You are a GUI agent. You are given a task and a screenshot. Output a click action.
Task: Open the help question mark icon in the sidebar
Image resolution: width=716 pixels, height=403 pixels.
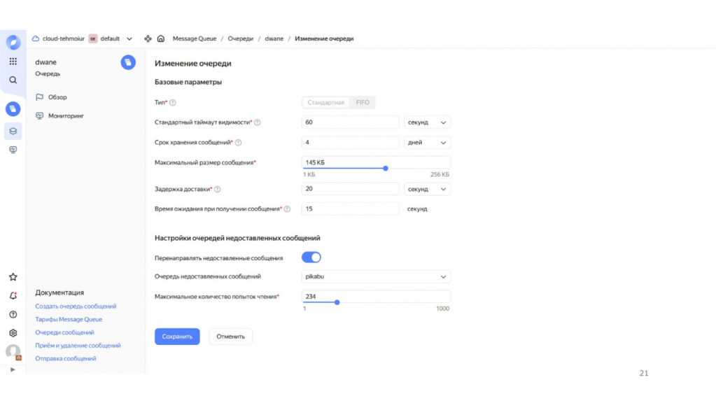click(x=13, y=315)
